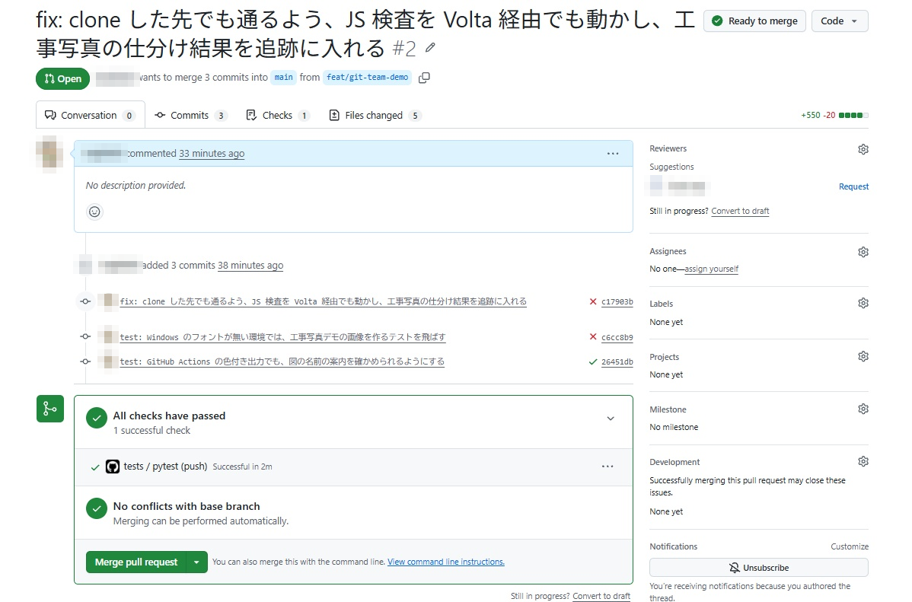Viewport: 912px width, 602px height.
Task: Click the diff stat bar blocks
Action: tap(853, 115)
